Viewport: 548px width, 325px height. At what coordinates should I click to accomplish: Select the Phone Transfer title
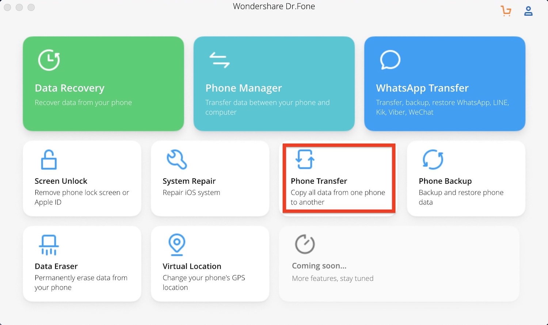[319, 181]
